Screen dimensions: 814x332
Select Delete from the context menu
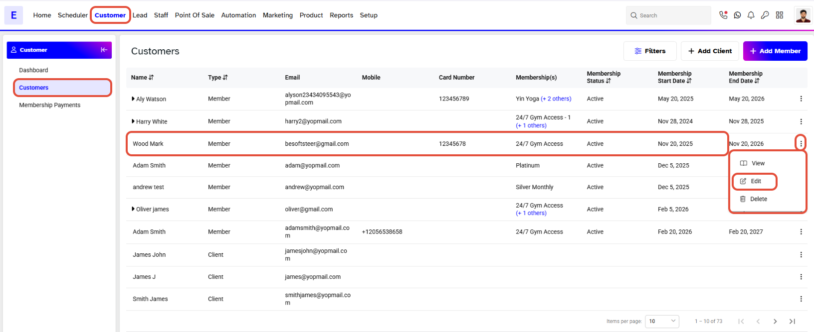[x=754, y=199]
